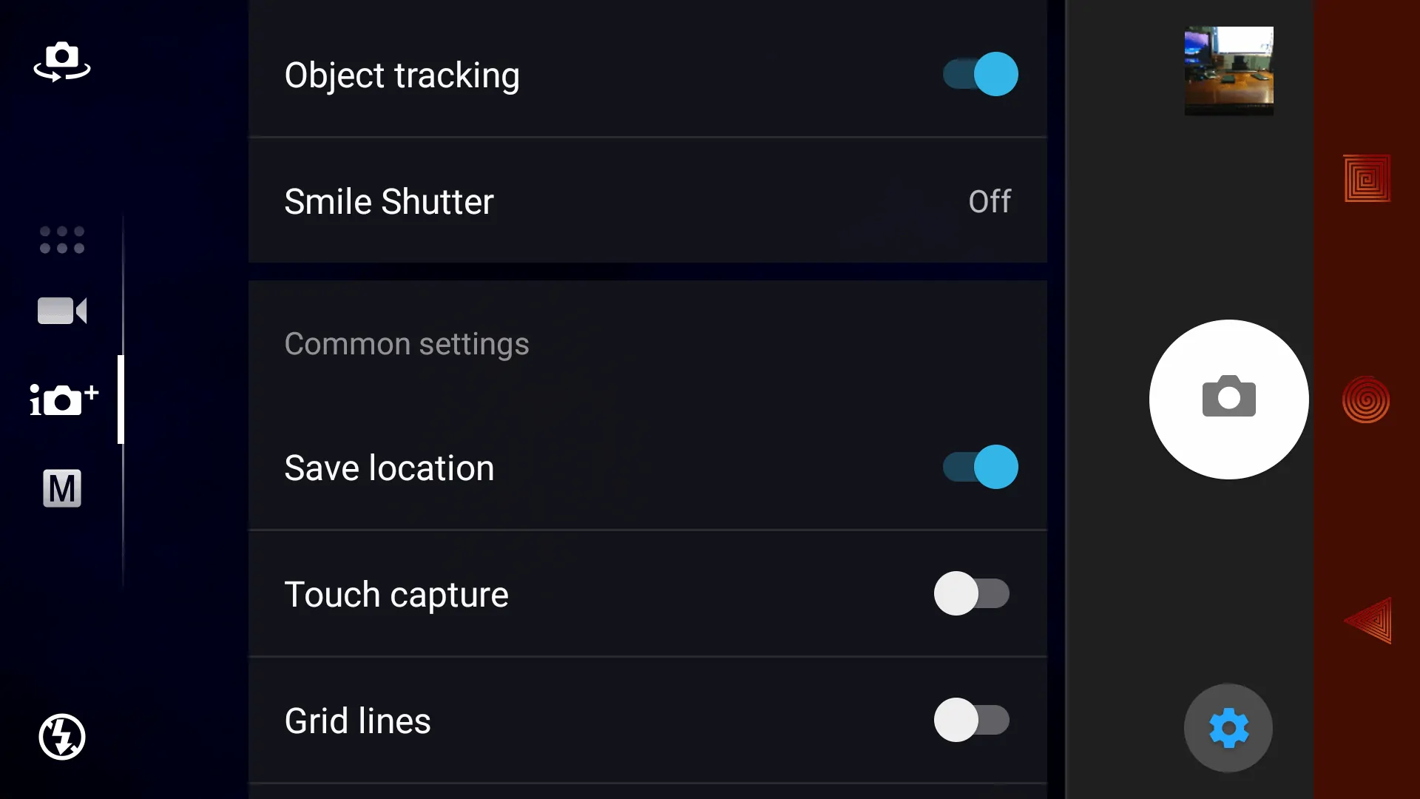Switch to camera flip/rotate mode

[x=61, y=61]
